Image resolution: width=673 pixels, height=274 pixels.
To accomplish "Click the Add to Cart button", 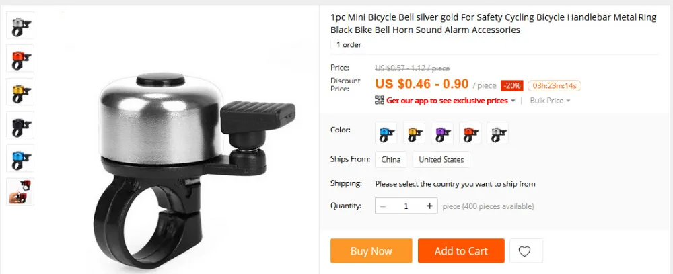I will (x=461, y=251).
